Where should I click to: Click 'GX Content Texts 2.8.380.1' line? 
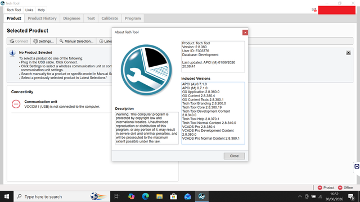pyautogui.click(x=202, y=100)
